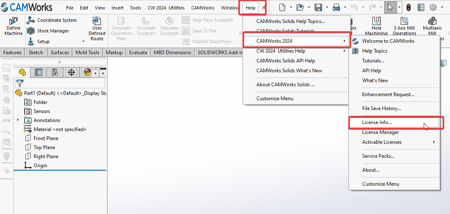
Task: Expand the Annotations tree node
Action: click(18, 120)
